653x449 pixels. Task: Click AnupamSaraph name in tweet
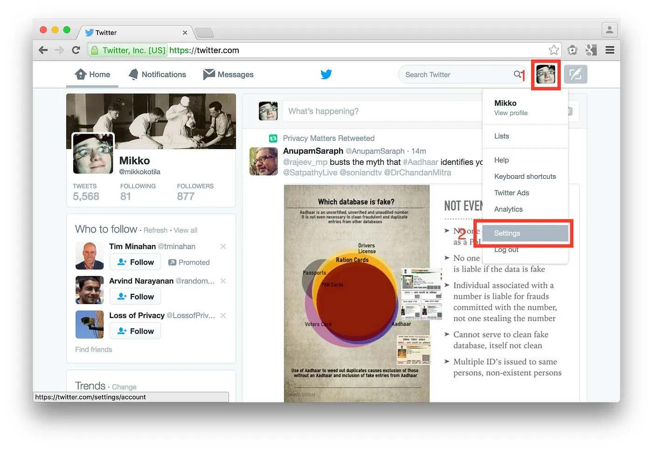point(313,151)
